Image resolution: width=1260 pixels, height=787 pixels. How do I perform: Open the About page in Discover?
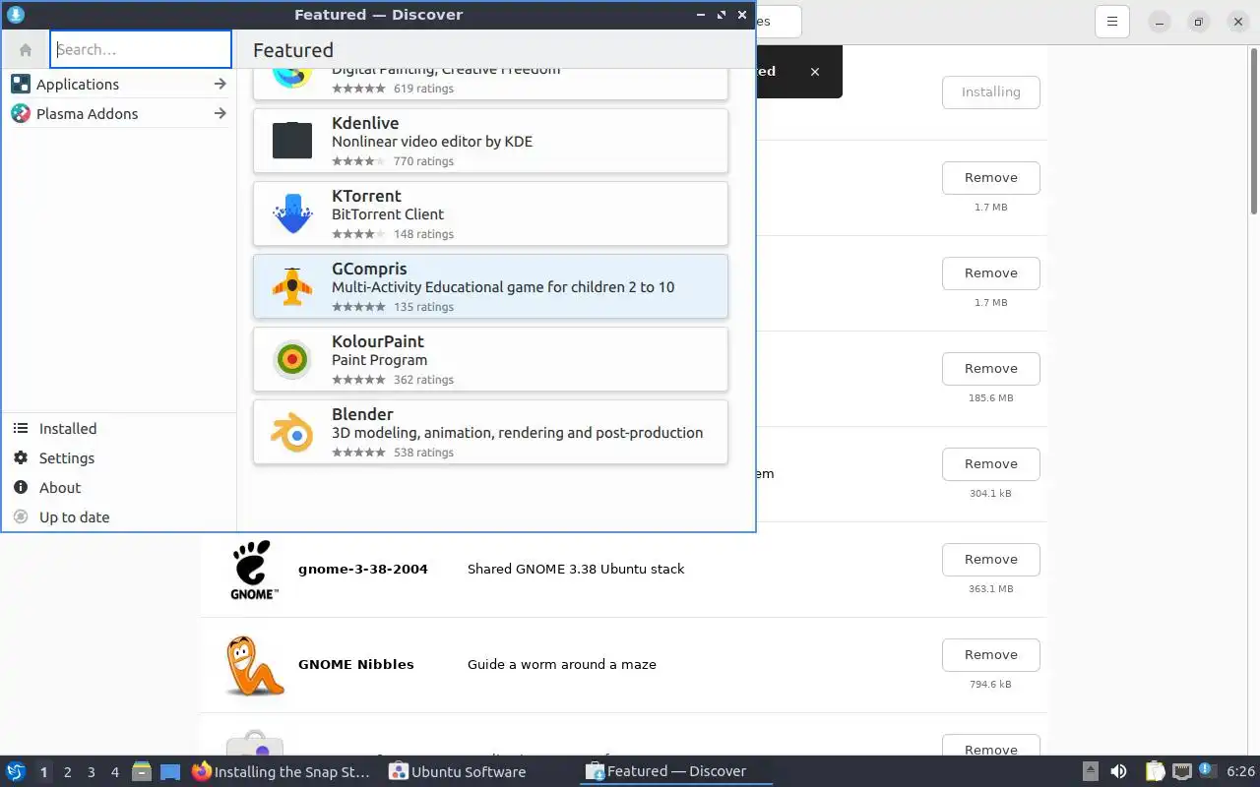(x=118, y=488)
